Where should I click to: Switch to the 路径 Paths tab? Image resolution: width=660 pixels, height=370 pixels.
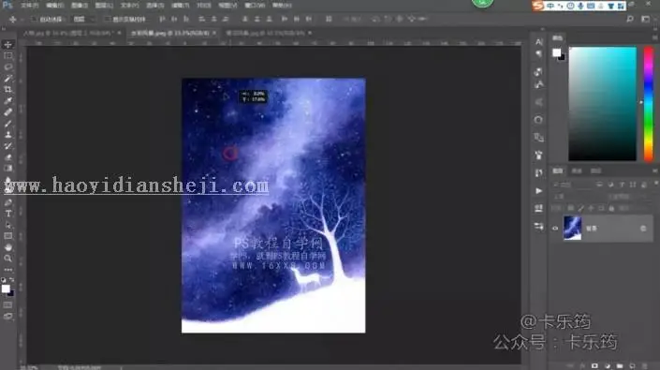coord(595,170)
